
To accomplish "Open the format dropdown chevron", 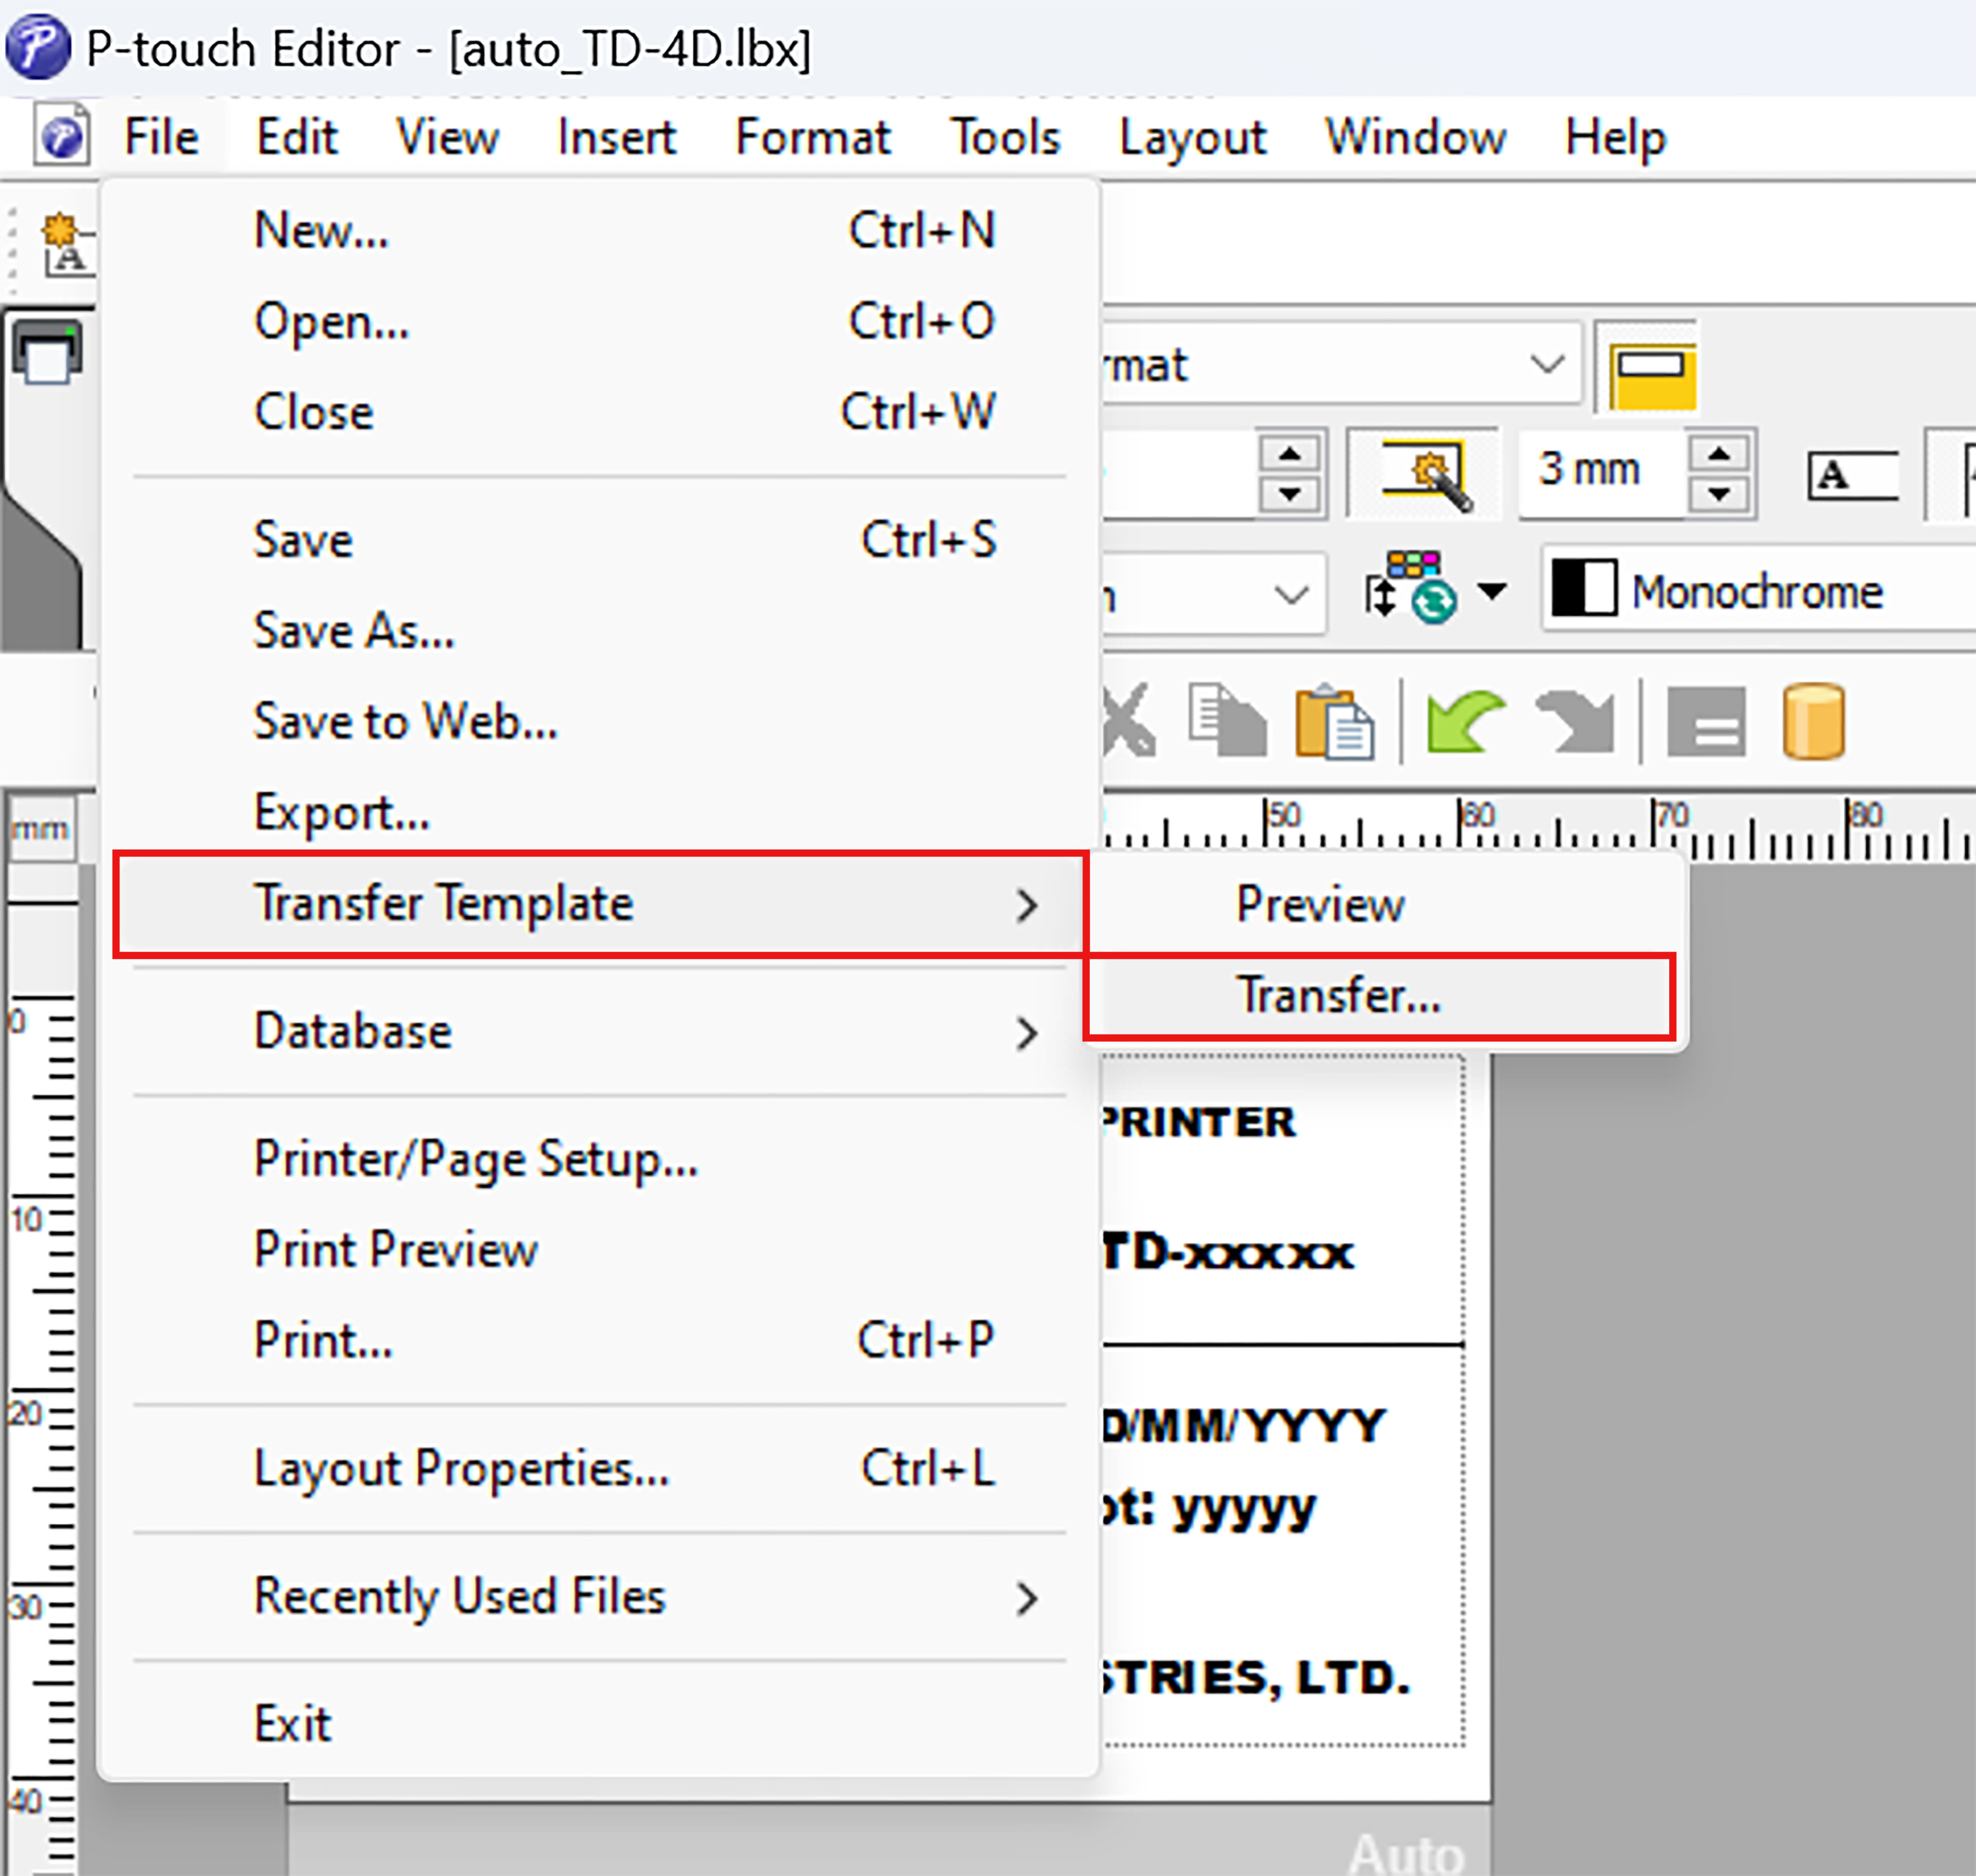I will (1547, 364).
